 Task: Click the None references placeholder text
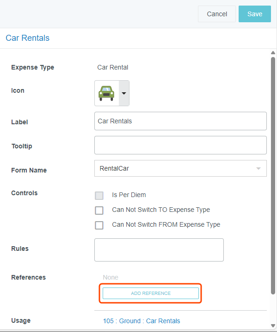tap(111, 277)
